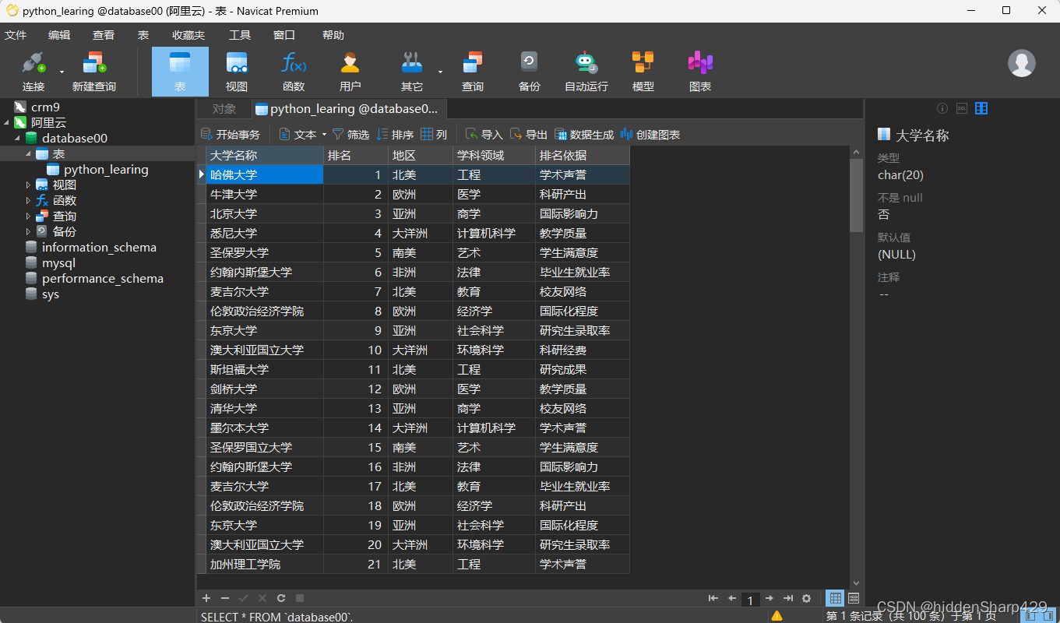Open the 用户 (User) toolbar icon

(x=350, y=71)
